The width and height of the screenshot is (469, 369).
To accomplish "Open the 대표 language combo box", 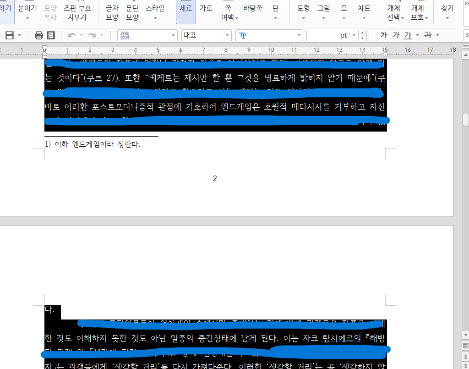I will tap(207, 35).
